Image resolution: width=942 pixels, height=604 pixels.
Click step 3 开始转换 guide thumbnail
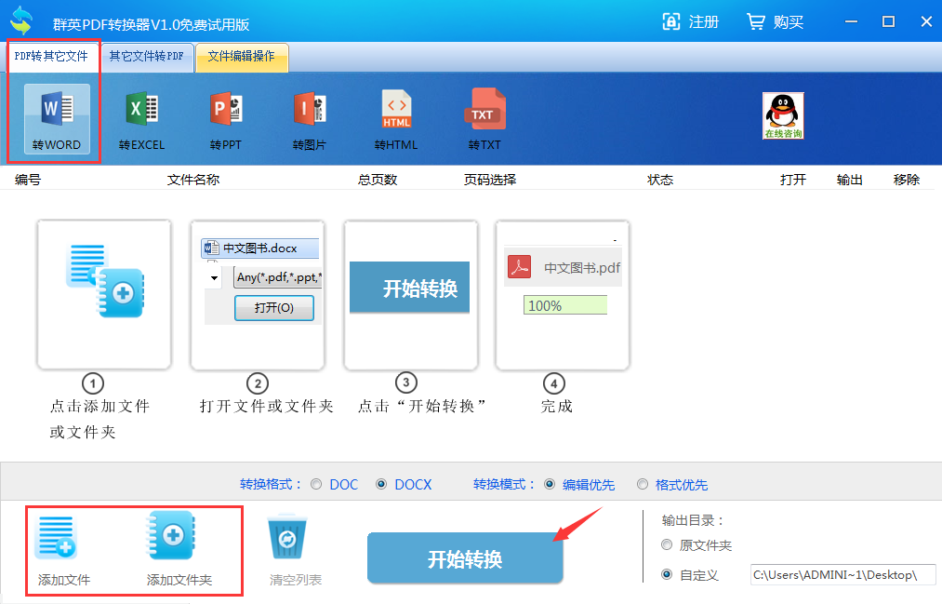click(411, 294)
